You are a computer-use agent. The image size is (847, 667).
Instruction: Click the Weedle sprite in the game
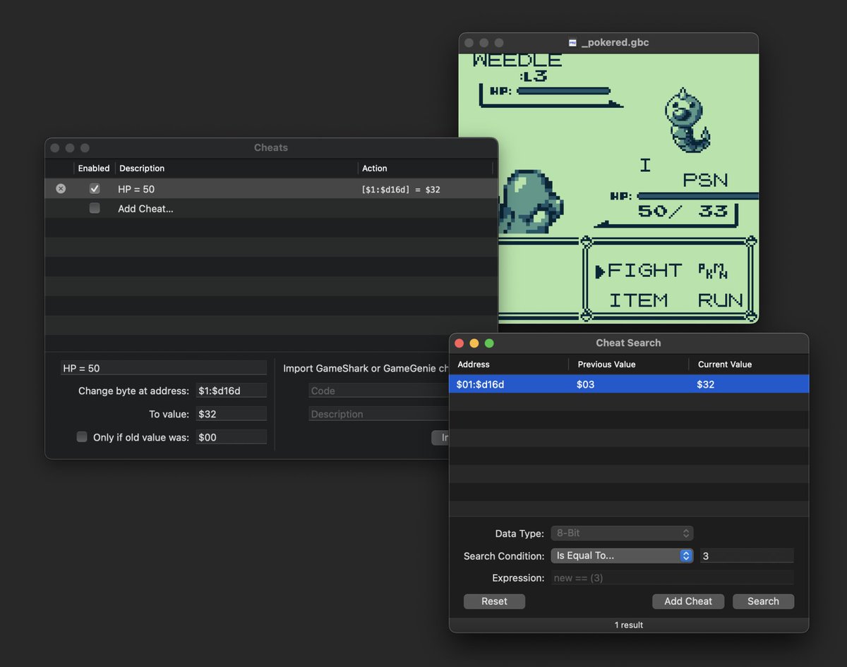coord(686,120)
